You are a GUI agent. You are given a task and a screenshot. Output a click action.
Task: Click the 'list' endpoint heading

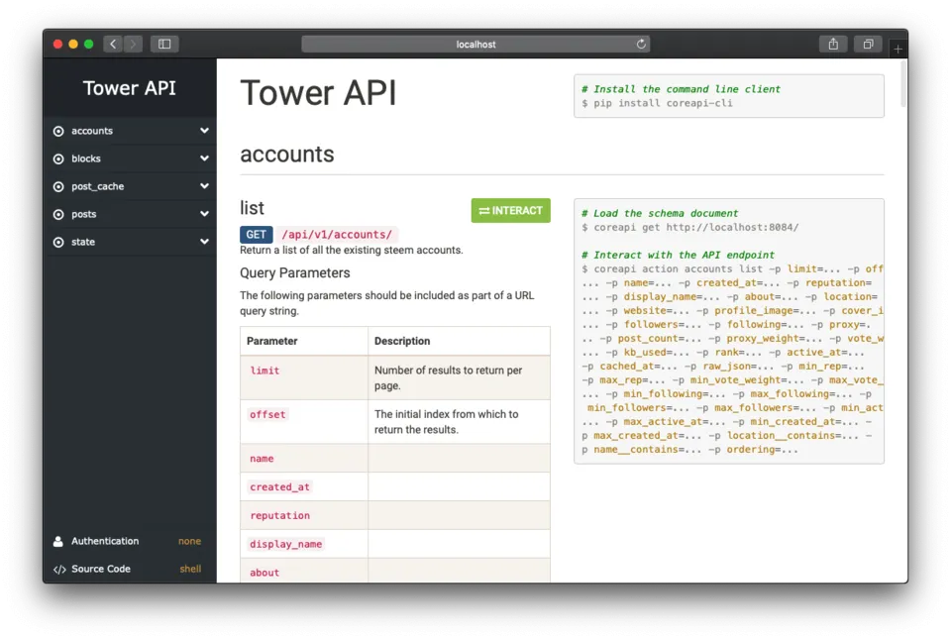[252, 208]
